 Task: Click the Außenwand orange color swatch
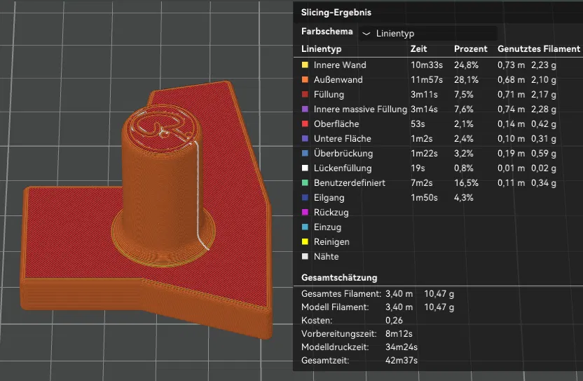[x=305, y=80]
